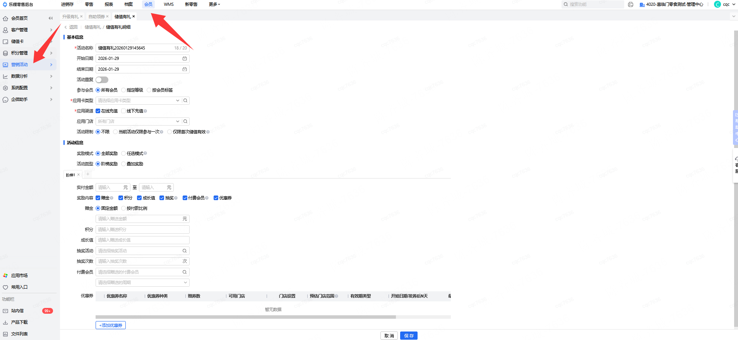Image resolution: width=738 pixels, height=340 pixels.
Task: Click the +添加优惠券 button
Action: tap(111, 325)
